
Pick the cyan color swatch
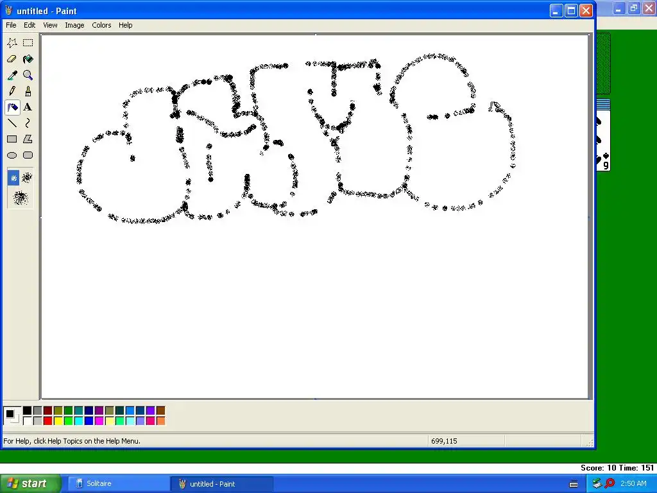pos(79,420)
